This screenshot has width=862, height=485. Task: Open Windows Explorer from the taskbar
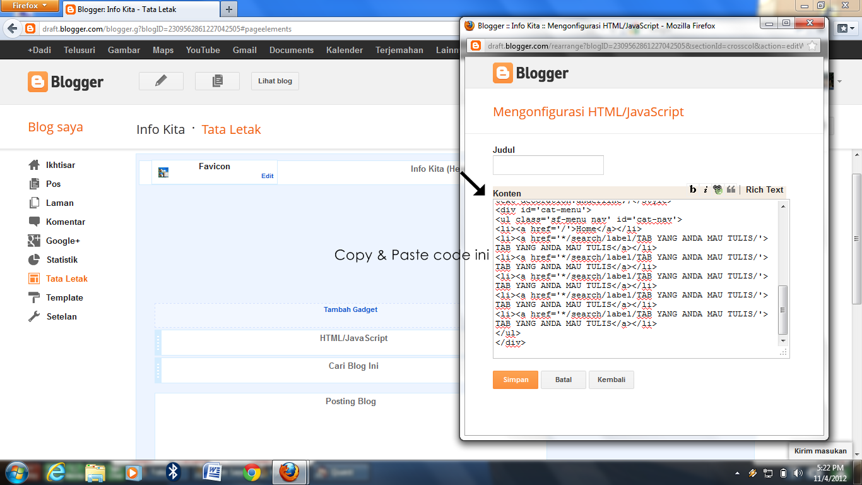(x=95, y=472)
